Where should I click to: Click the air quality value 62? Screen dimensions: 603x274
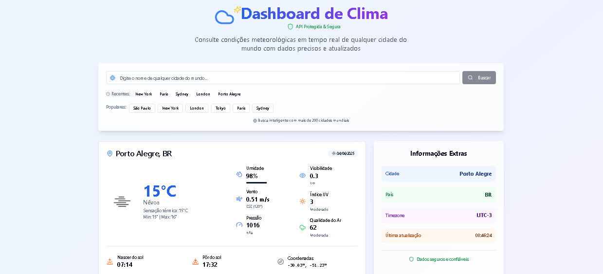coord(313,228)
